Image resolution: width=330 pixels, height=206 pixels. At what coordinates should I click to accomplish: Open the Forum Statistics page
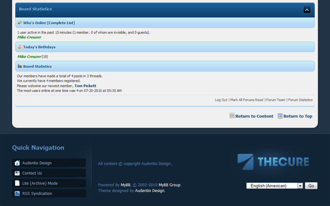click(300, 100)
